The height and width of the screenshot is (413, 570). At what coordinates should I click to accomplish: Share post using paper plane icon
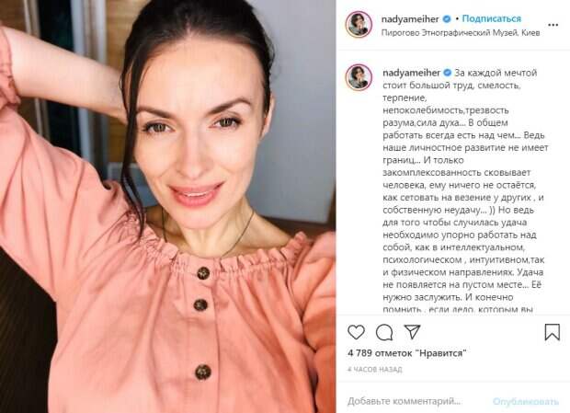pos(412,331)
